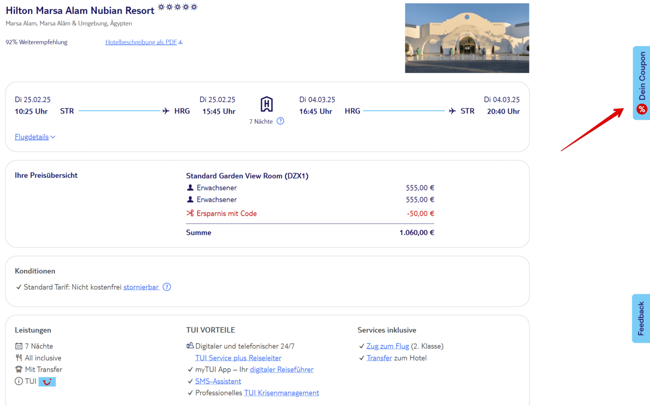Click the scissors icon beside Ersparnis mit Code

[x=190, y=213]
